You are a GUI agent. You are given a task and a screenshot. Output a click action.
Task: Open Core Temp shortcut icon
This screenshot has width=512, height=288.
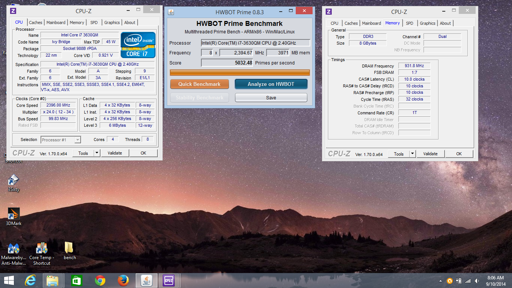tap(42, 254)
